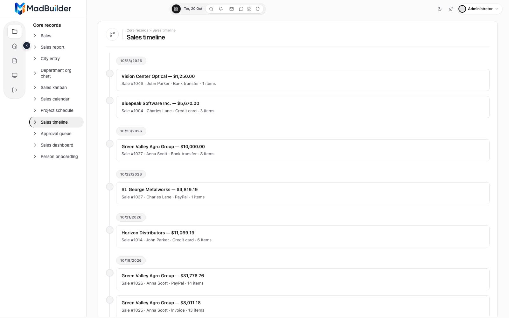Open the chat bubble icon
Image resolution: width=509 pixels, height=318 pixels.
tap(241, 9)
